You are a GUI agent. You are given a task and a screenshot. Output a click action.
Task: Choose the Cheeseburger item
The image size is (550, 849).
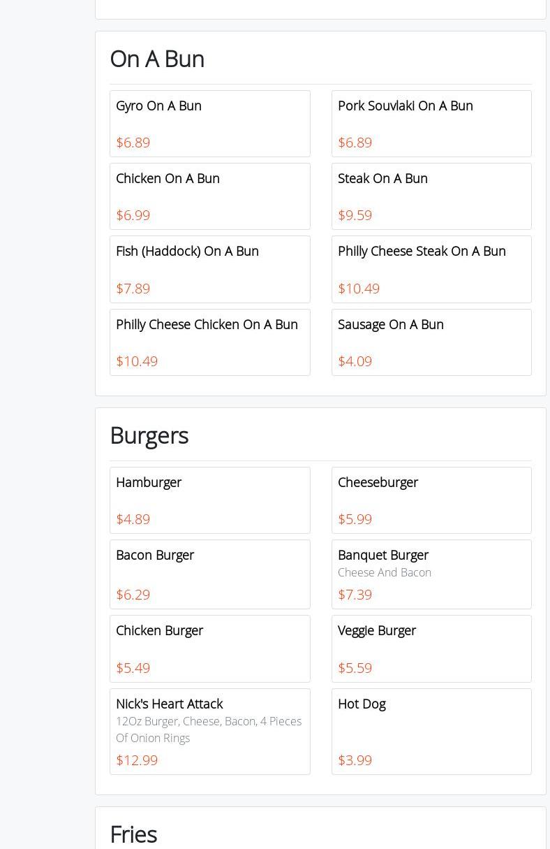click(431, 500)
